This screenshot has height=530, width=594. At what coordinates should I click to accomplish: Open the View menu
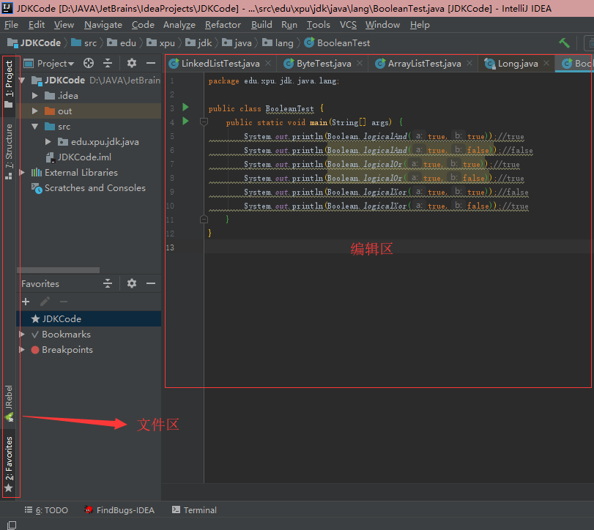(x=64, y=25)
